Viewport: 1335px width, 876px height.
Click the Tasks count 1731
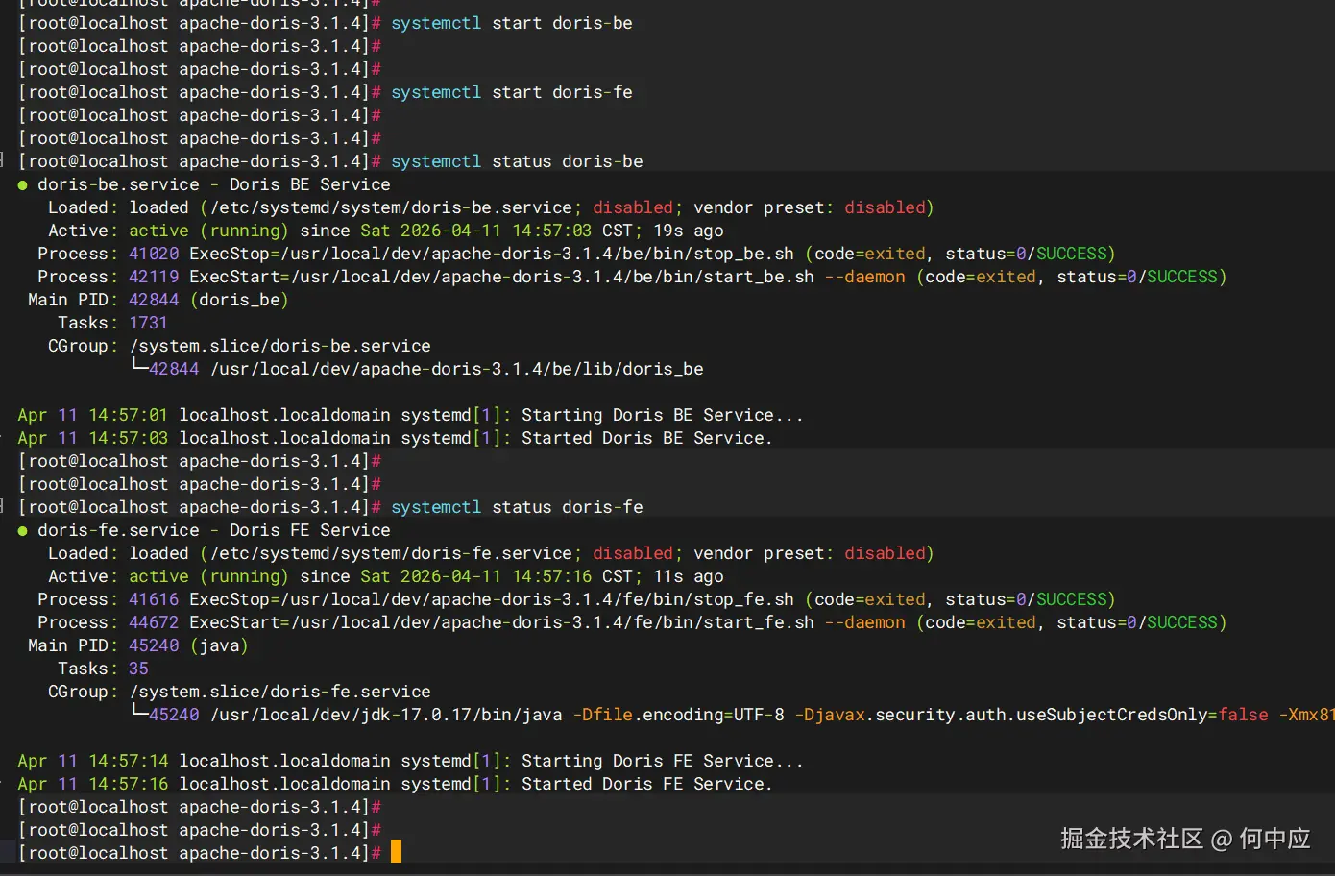[148, 323]
